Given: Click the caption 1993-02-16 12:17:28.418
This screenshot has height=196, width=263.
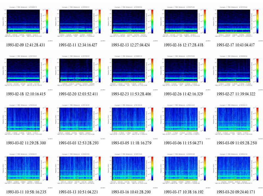Looking at the screenshot, I should coord(183,45).
